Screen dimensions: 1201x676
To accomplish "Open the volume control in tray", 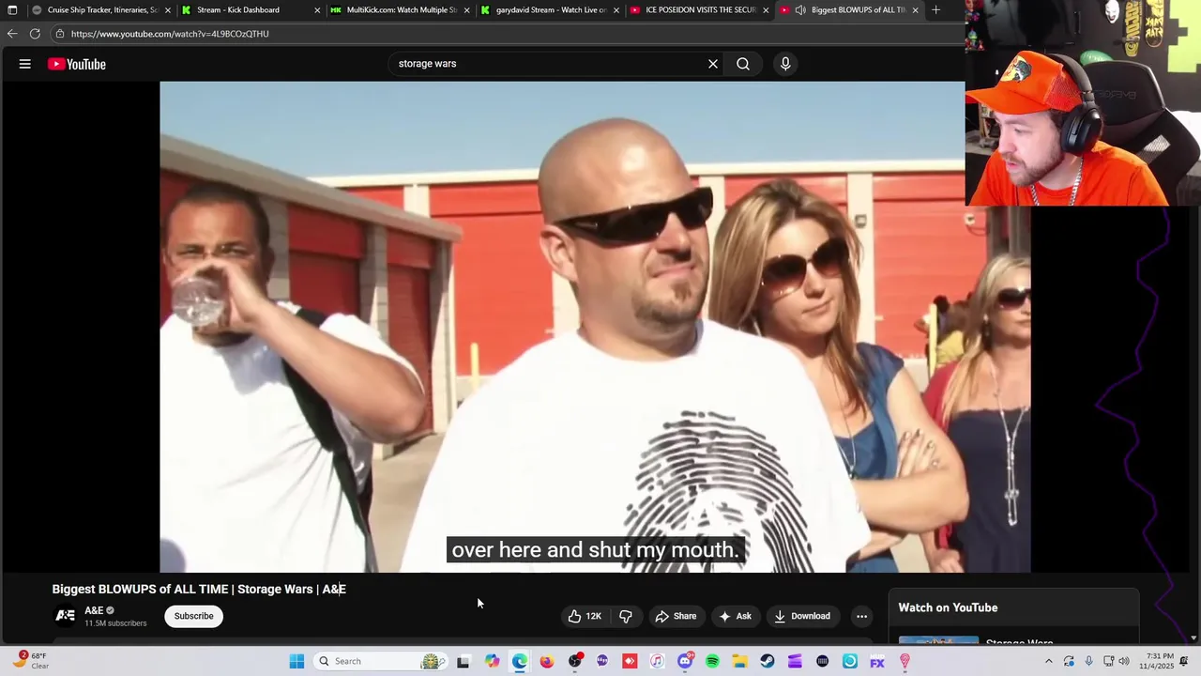I will point(1124,661).
